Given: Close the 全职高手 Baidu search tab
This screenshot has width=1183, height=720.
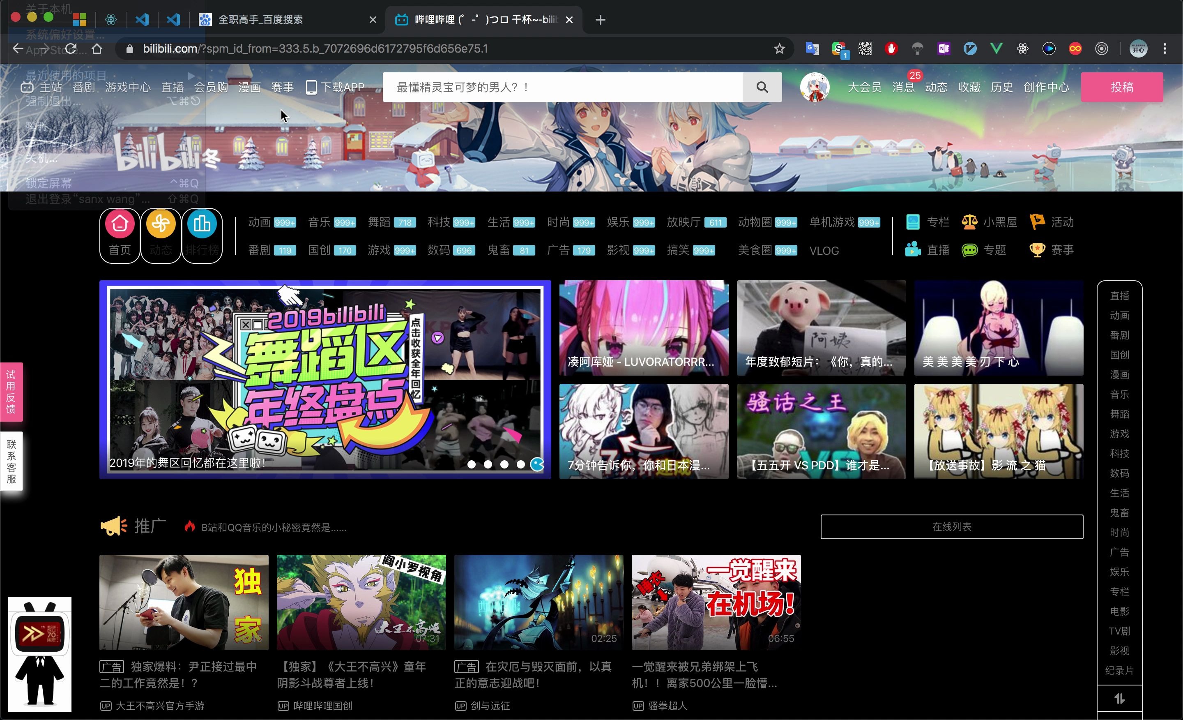Looking at the screenshot, I should (373, 20).
